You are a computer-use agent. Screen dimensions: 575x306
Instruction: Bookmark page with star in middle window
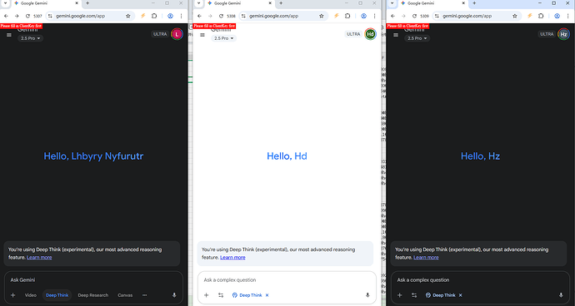click(322, 16)
